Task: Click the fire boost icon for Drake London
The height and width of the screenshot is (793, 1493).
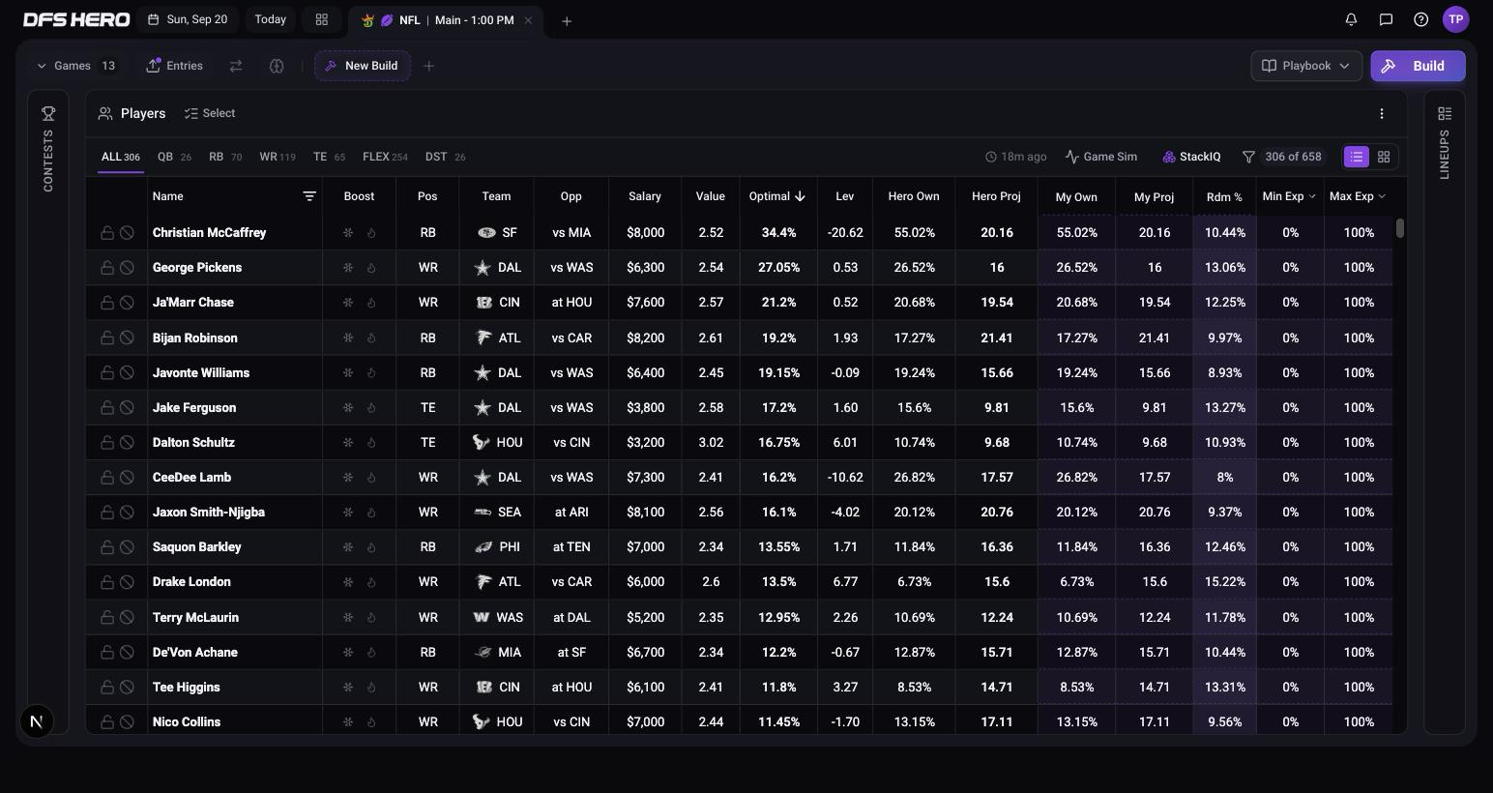Action: coord(371,582)
